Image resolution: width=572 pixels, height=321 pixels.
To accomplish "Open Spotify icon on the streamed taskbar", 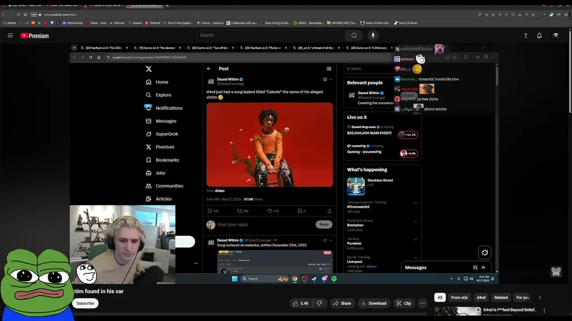I will pyautogui.click(x=334, y=279).
